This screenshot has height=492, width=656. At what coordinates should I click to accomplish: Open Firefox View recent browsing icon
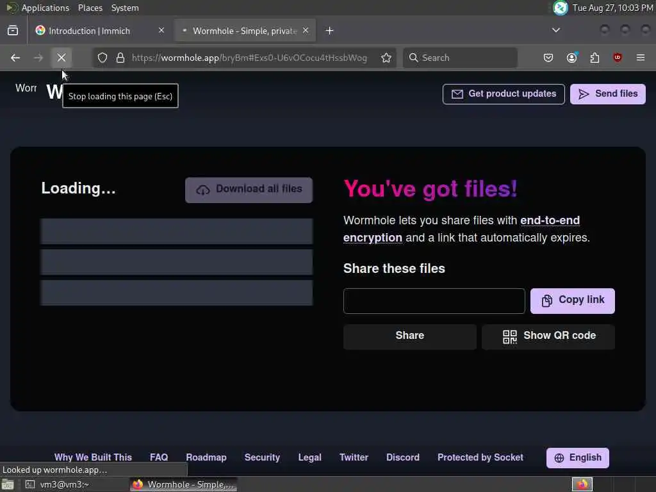click(13, 31)
